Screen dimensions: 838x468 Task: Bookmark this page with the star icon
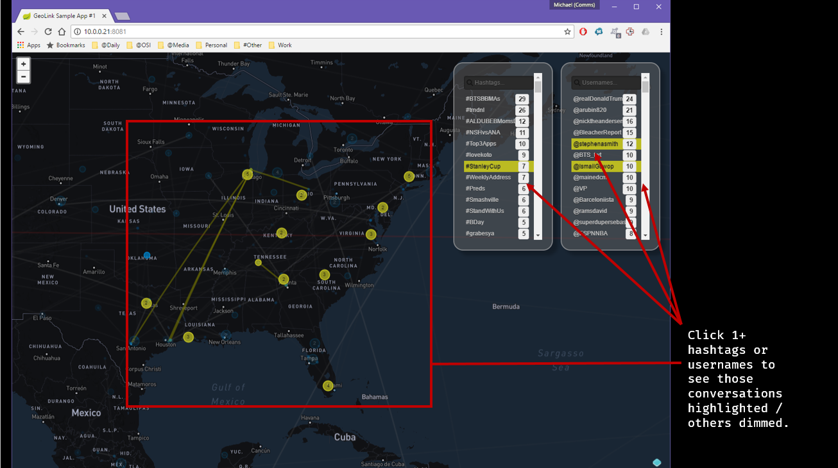567,31
